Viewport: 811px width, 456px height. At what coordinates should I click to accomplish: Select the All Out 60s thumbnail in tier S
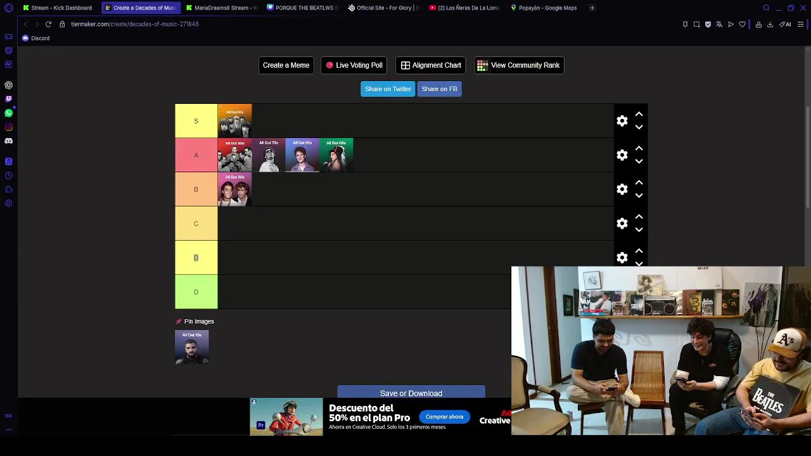pos(235,121)
